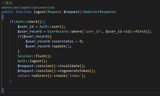Click the 'update' method call
Screen dimensions: 160x96
[x=60, y=46]
